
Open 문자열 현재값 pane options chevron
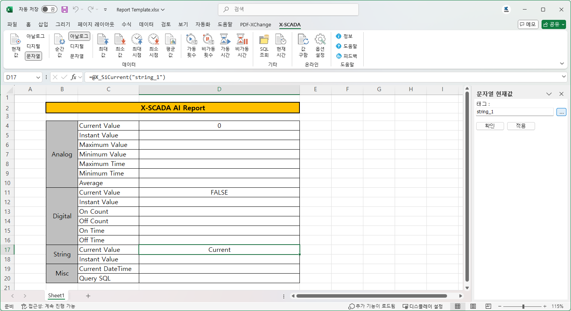[549, 94]
